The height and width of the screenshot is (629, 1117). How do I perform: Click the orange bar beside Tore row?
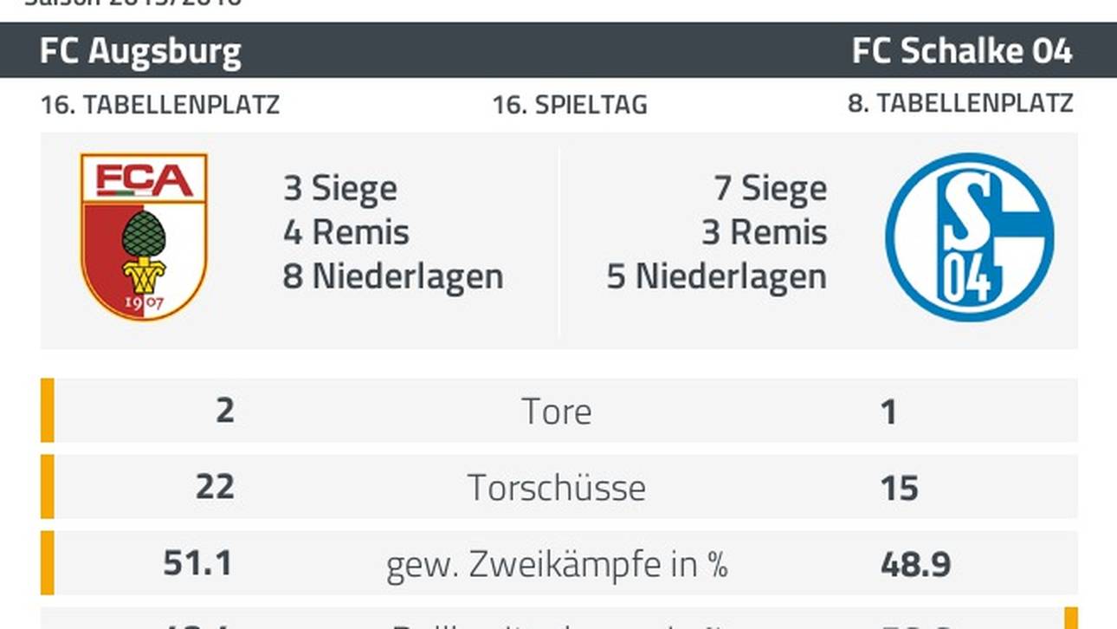click(47, 410)
